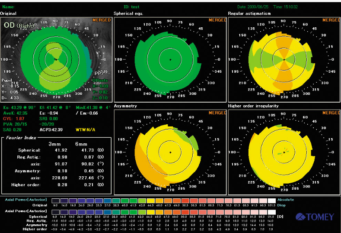The image size is (341, 233).
Task: Click the 'Kf: 41.42 @ 8°' reading
Action: click(x=55, y=108)
